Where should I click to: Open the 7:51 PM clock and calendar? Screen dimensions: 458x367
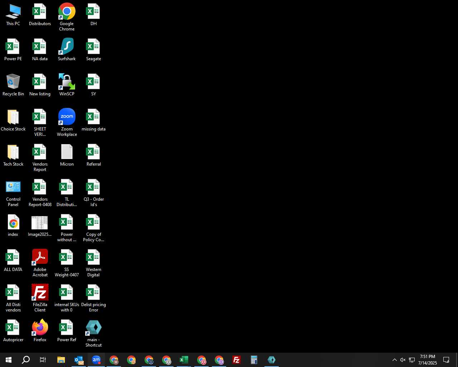(x=428, y=360)
